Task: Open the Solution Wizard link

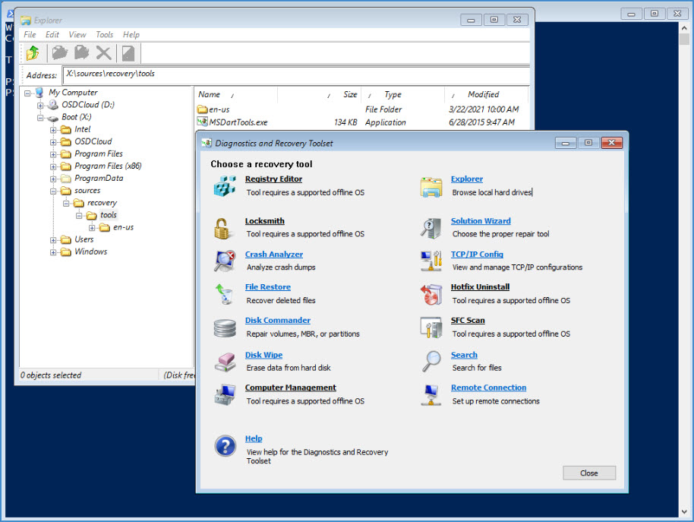Action: point(481,221)
